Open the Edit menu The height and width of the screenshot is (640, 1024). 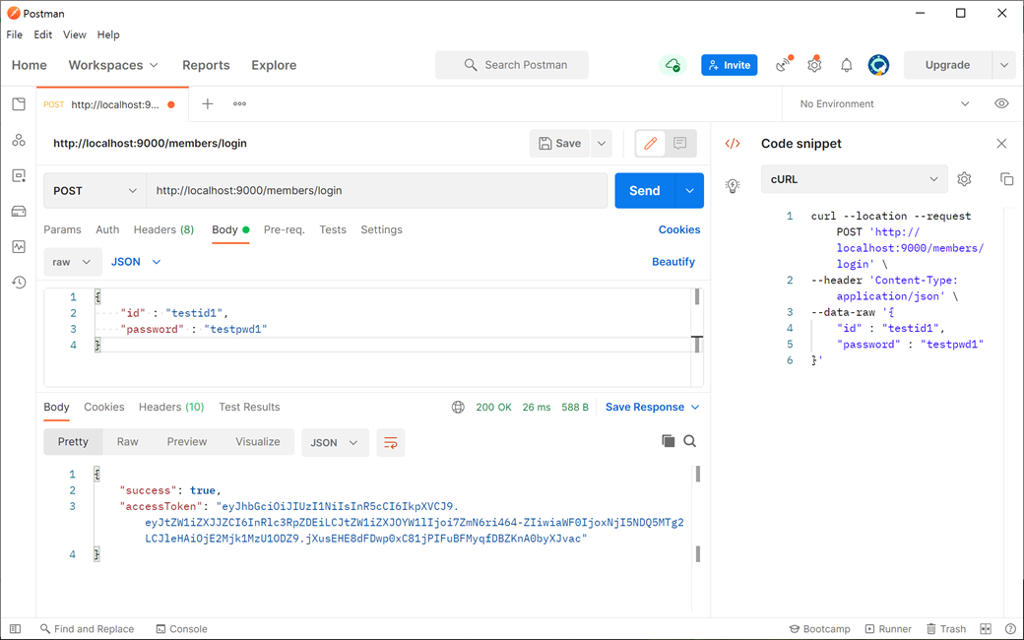pos(43,34)
